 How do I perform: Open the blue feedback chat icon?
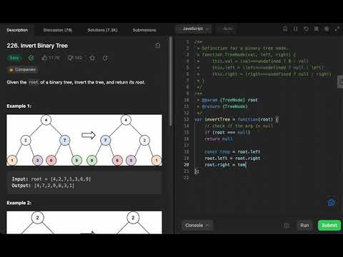coord(332,202)
